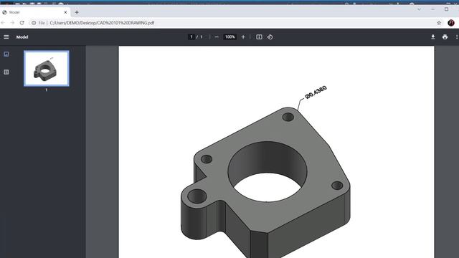Download the PDF file
This screenshot has height=258, width=459.
(433, 37)
